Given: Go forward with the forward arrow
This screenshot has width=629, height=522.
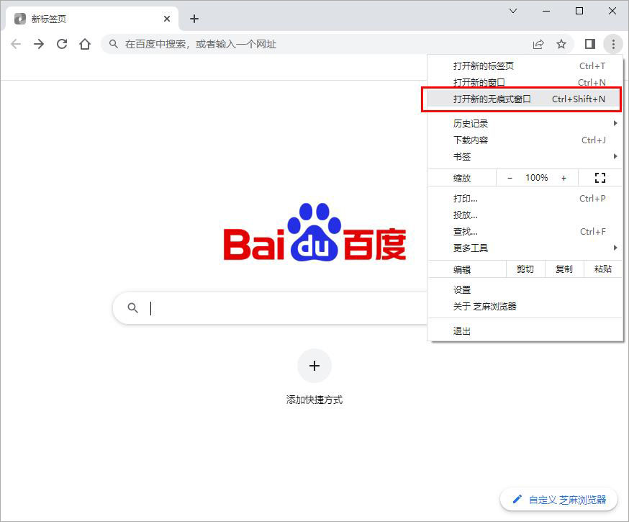Looking at the screenshot, I should pos(39,44).
